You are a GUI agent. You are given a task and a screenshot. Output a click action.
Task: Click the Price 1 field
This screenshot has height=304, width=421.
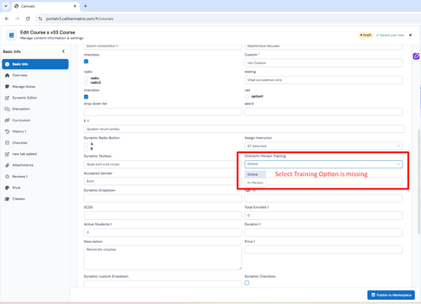click(x=323, y=249)
